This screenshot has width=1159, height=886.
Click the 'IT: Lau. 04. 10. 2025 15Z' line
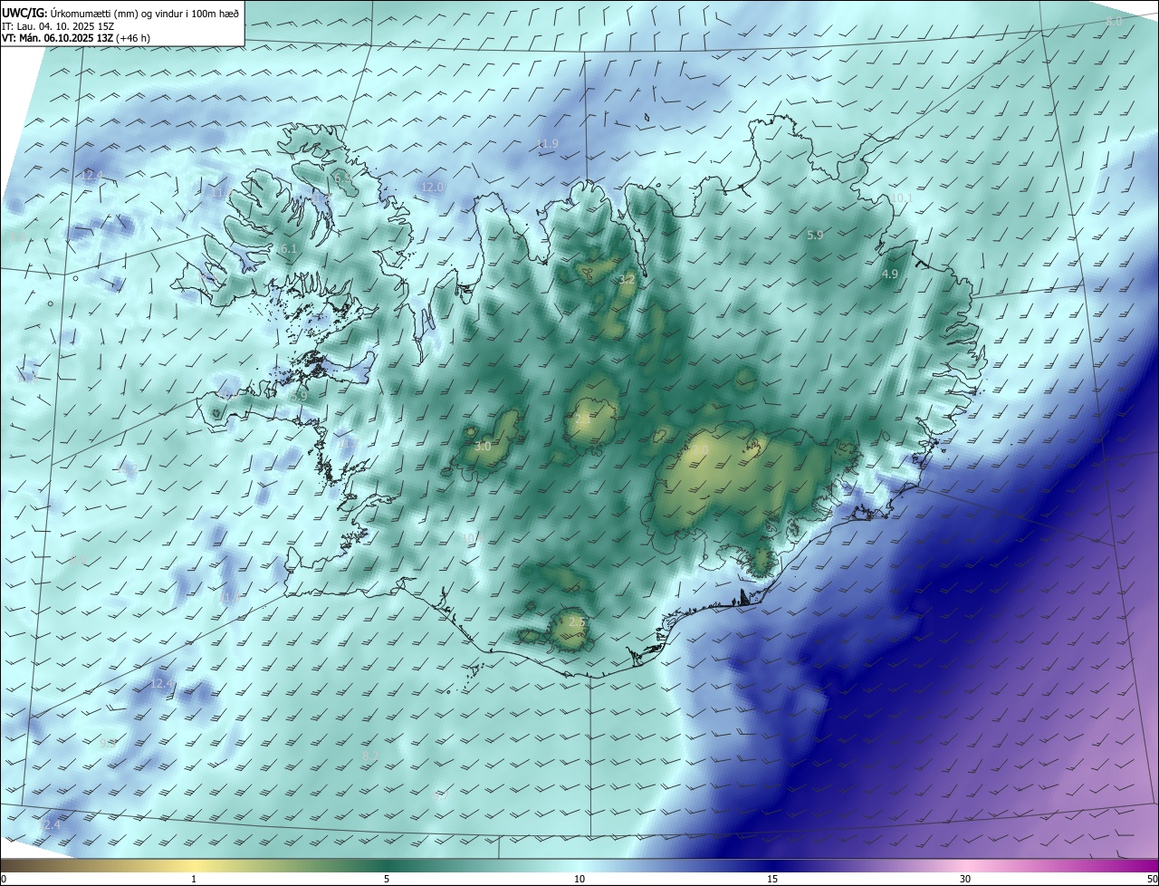(x=57, y=26)
